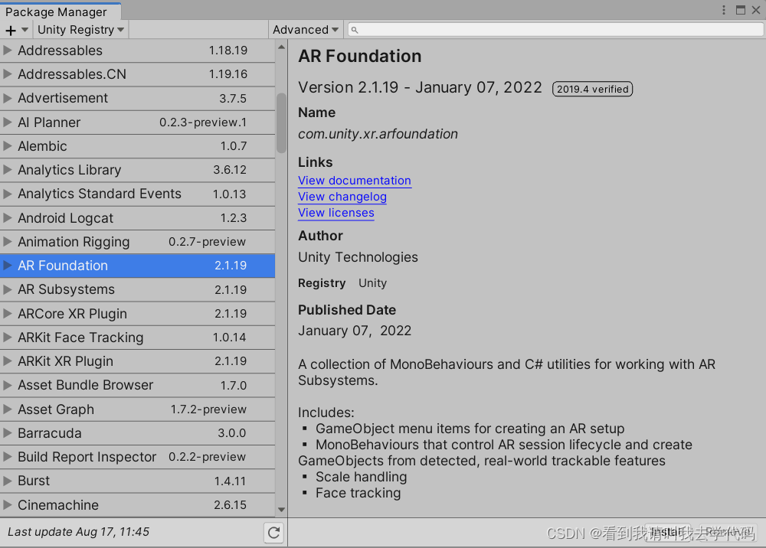Select the ARKit XR Plugin package
This screenshot has width=766, height=548.
pyautogui.click(x=137, y=361)
